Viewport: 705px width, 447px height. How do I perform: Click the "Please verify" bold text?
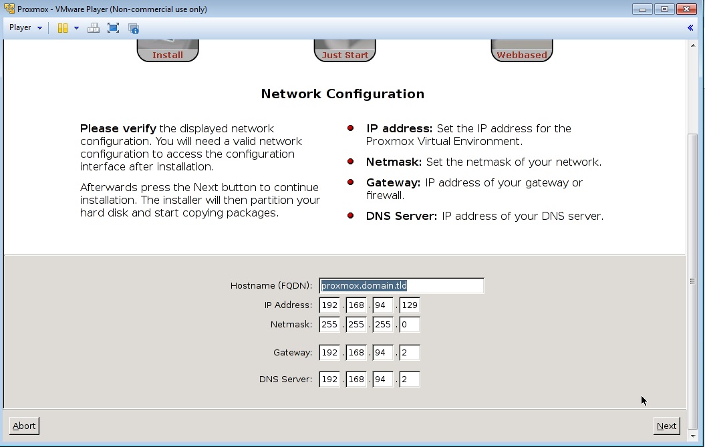[118, 128]
